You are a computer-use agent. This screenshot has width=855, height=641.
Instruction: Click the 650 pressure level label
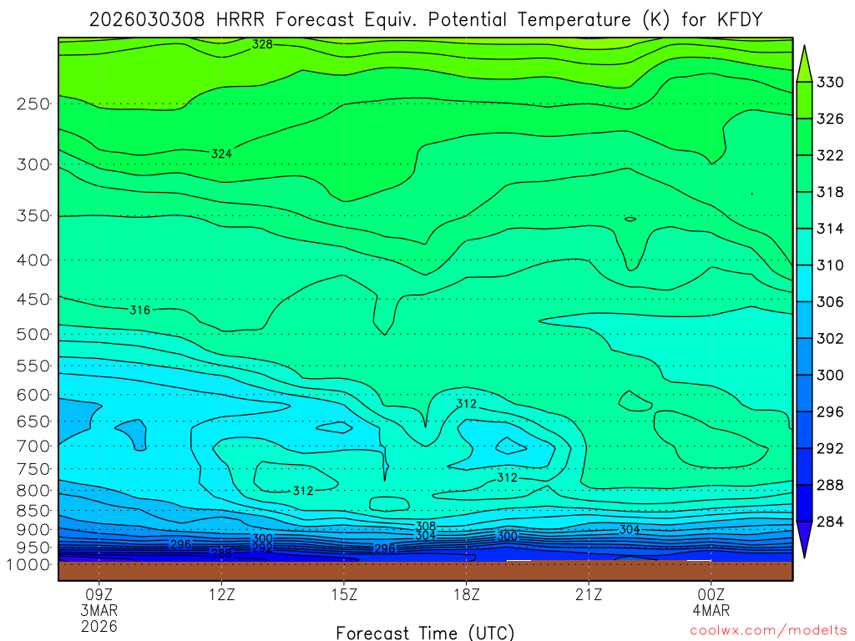pos(33,421)
